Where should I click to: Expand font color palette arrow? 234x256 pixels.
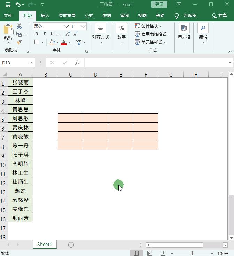point(69,42)
